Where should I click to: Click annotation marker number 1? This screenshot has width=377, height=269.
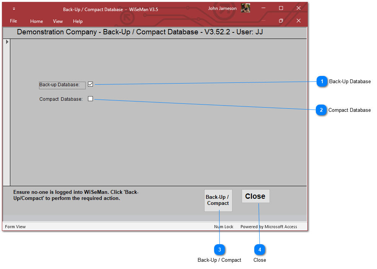(322, 82)
